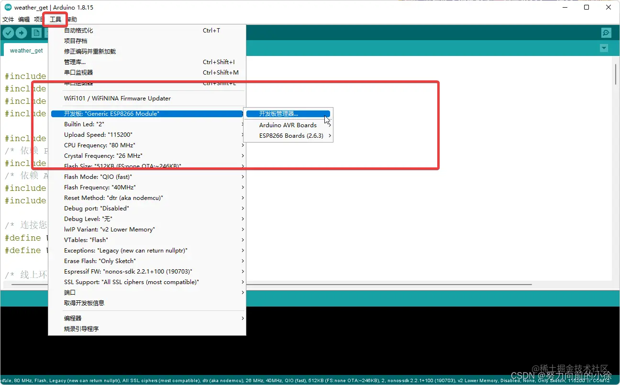Expand Arduino AVR Boards submenu
620x385 pixels.
click(288, 125)
